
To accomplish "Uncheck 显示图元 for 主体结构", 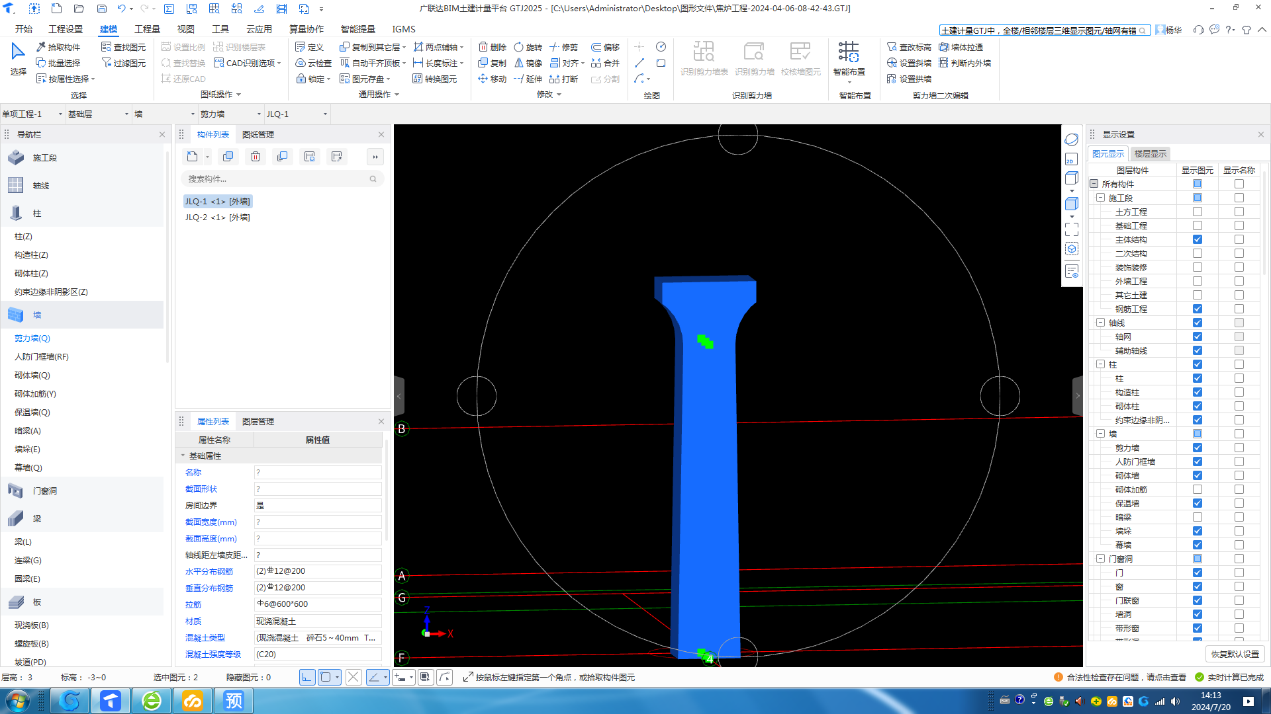I will [1198, 239].
